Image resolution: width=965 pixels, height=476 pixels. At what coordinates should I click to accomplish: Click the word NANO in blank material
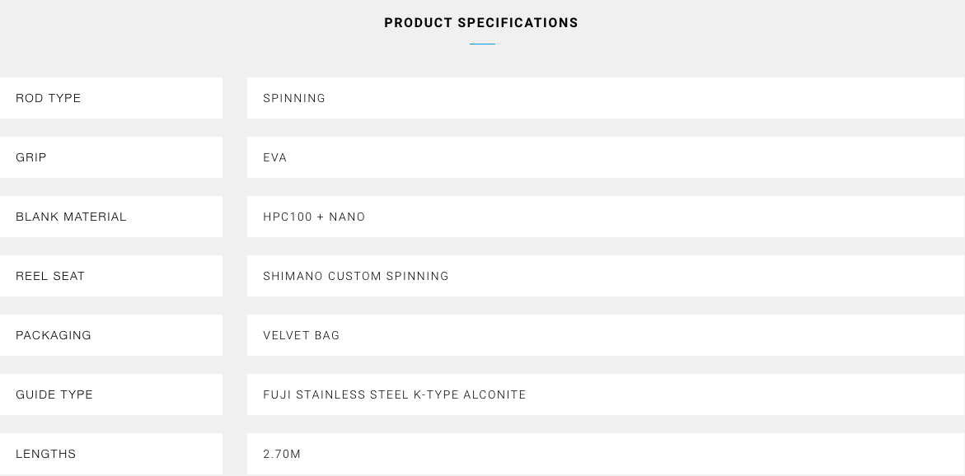tap(347, 217)
